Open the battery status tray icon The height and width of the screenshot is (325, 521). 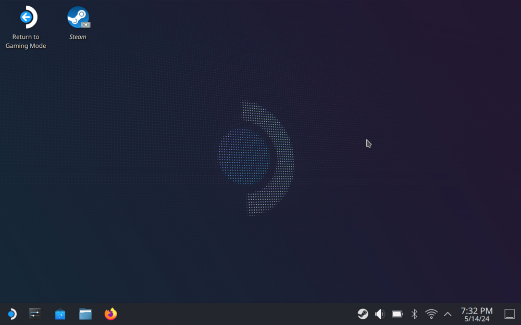(397, 314)
